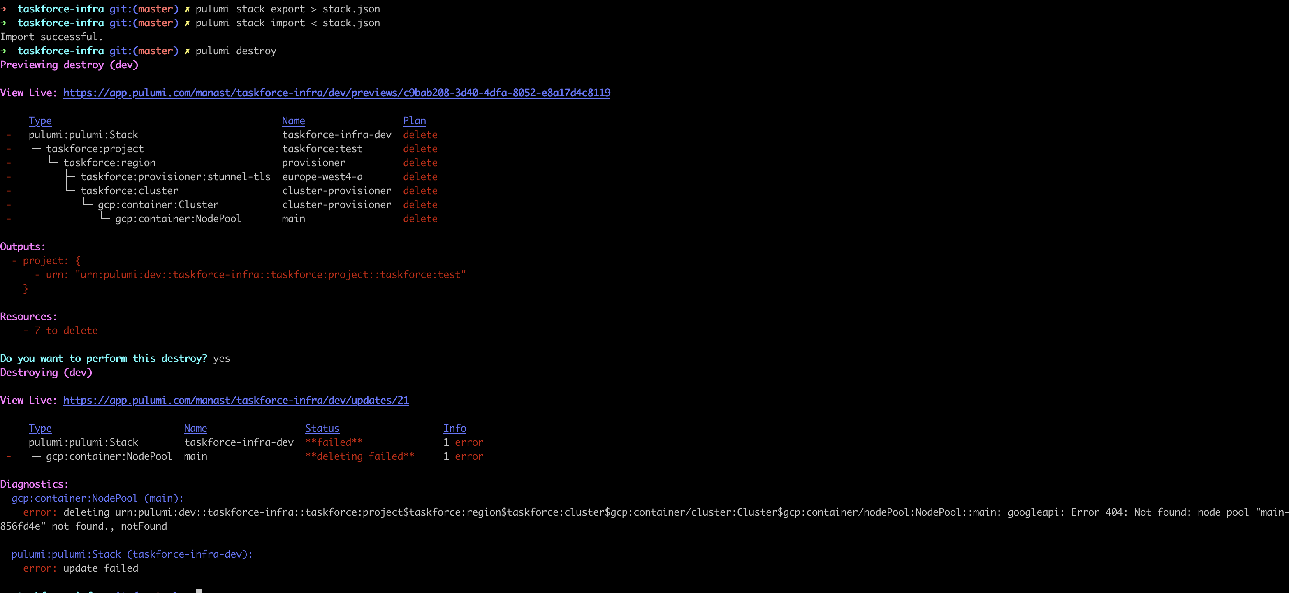Click 'pulumi:pulumi:Stack (taskforce-infra-dev):' diagnostic label
This screenshot has height=593, width=1289.
click(x=132, y=554)
